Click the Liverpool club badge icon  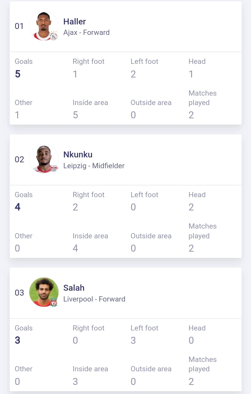click(54, 302)
